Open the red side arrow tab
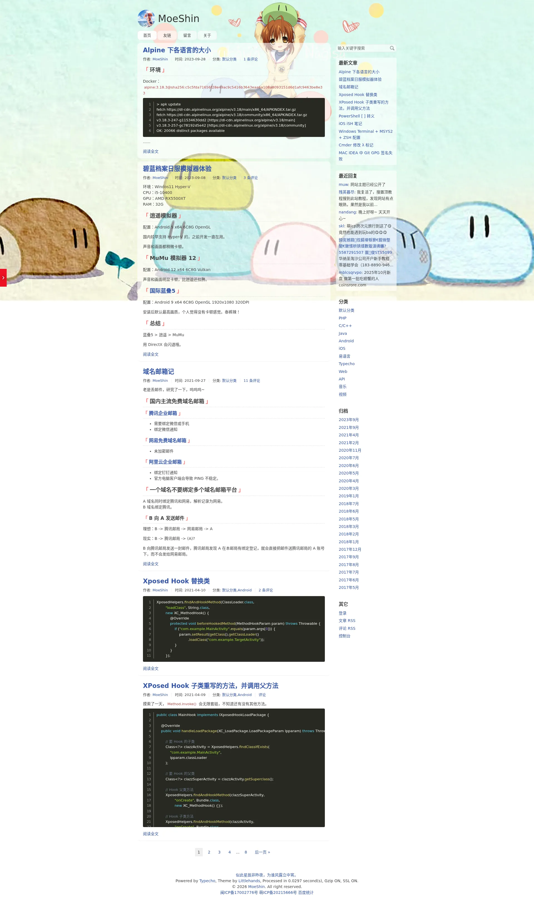Image resolution: width=534 pixels, height=900 pixels. (x=3, y=277)
